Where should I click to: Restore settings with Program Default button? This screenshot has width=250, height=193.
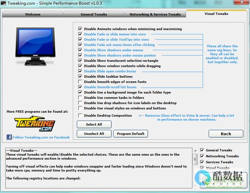tap(130, 134)
